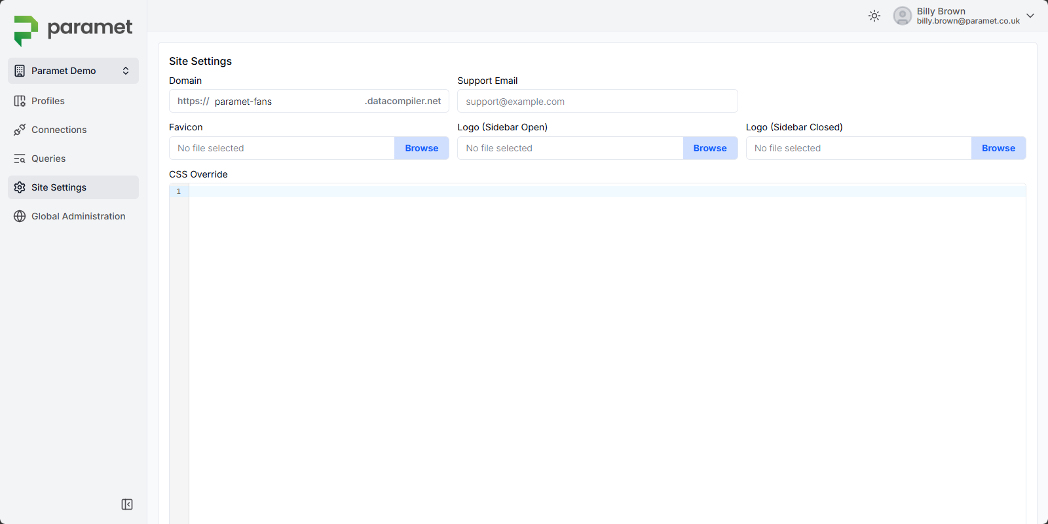Click the building icon beside Paramet Demo
Image resolution: width=1048 pixels, height=524 pixels.
point(20,71)
